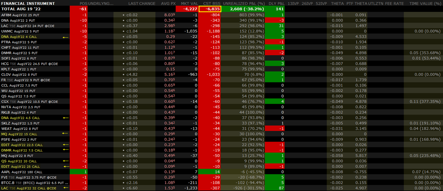This screenshot has height=191, width=443.
Task: Select total unrealized P&L 2,608 (-38.2%)
Action: pos(244,8)
